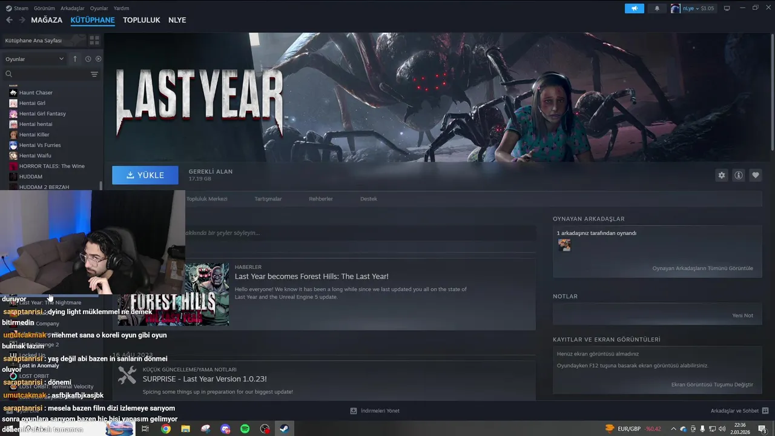The width and height of the screenshot is (775, 436).
Task: Open Discord from the taskbar
Action: [225, 429]
